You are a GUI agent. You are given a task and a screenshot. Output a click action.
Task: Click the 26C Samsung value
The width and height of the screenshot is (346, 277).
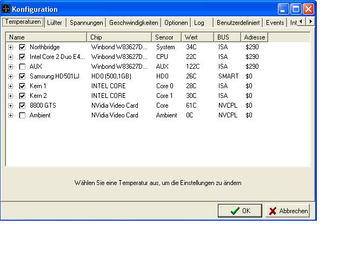[191, 76]
